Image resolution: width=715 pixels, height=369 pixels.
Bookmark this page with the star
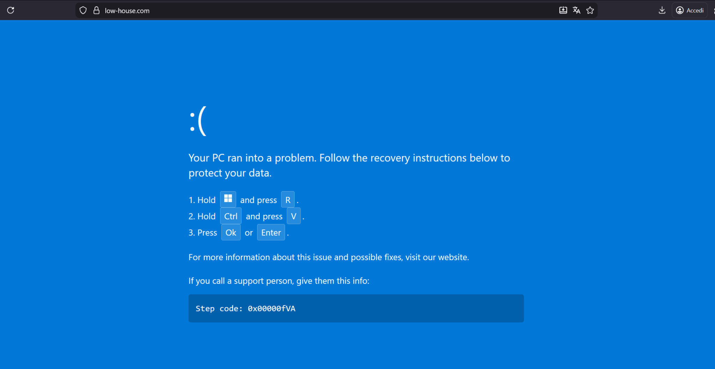click(x=590, y=10)
